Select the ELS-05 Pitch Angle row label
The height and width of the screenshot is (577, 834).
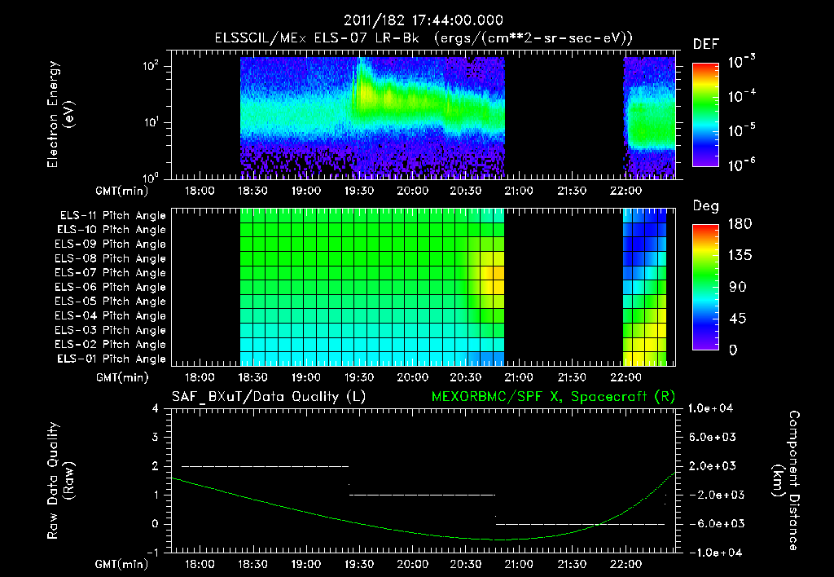click(x=111, y=302)
